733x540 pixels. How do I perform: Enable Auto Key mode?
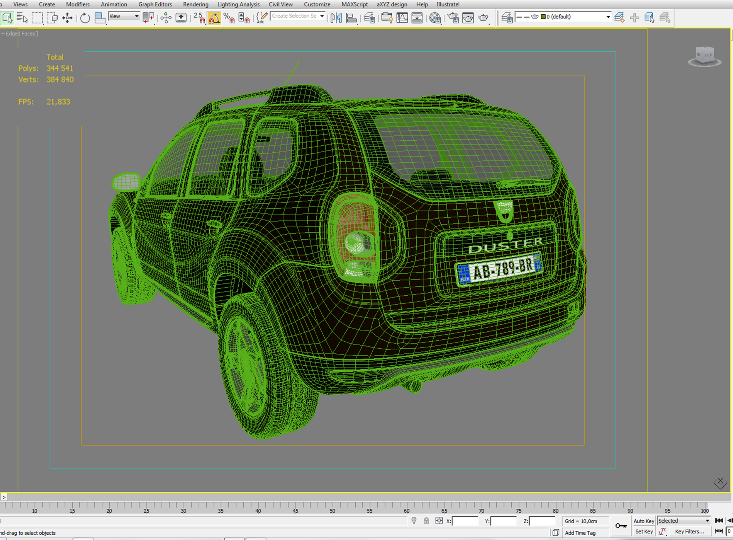point(644,521)
